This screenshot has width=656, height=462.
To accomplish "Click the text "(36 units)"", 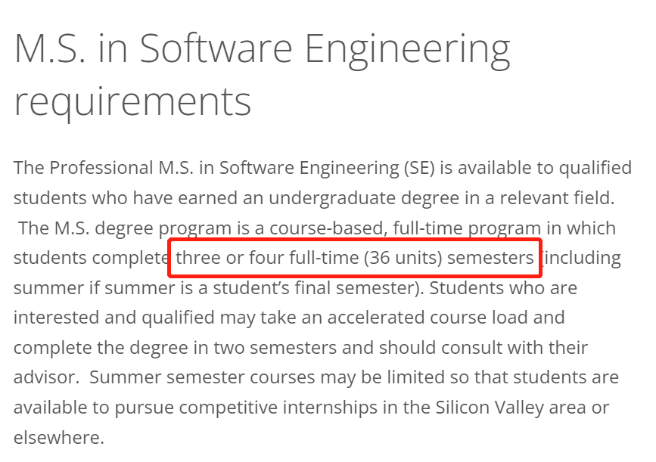I will coord(403,258).
